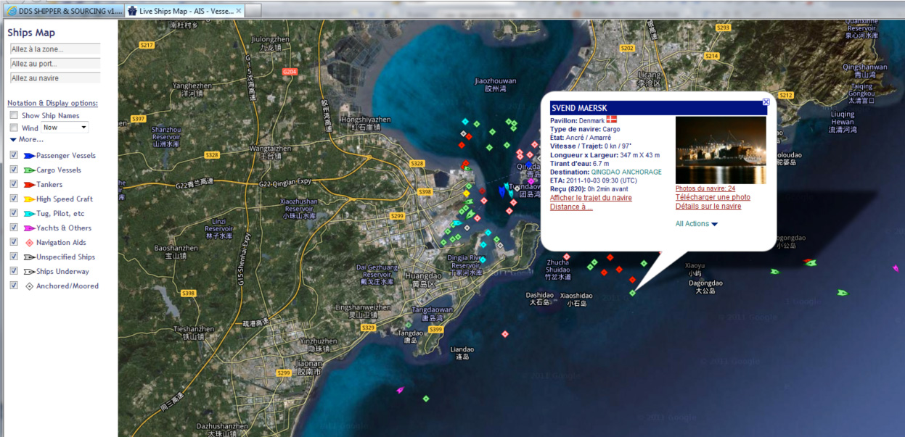Select the magenta marker at the map's right edge
This screenshot has width=905, height=437.
coord(896,268)
